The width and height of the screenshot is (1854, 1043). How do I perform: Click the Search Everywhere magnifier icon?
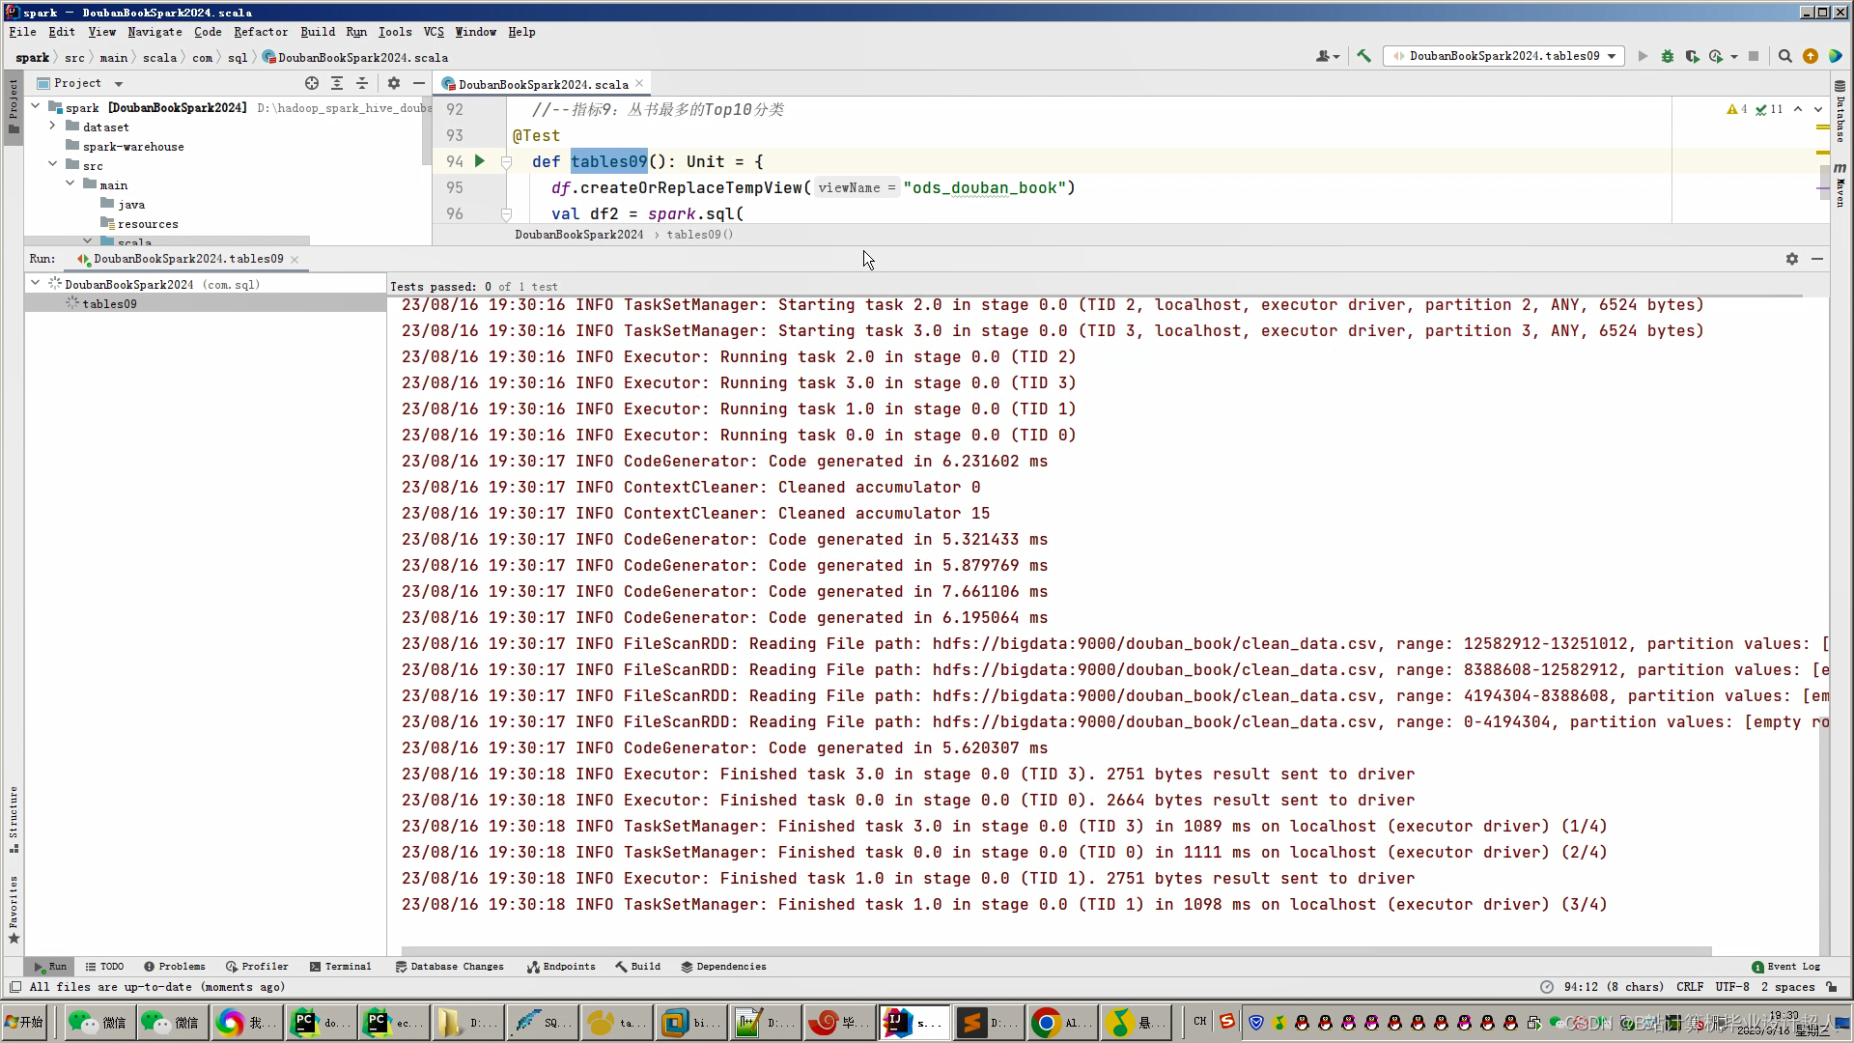[x=1784, y=56]
